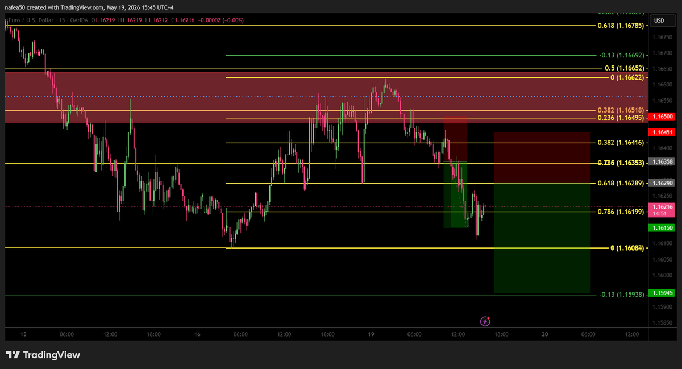Click the large red stop-loss zone of short position
This screenshot has height=369, width=682.
(542, 157)
